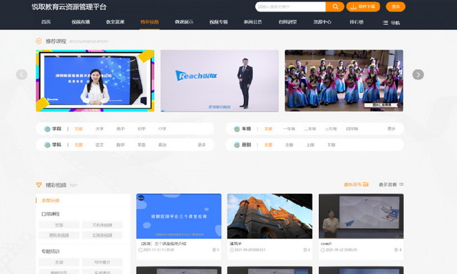This screenshot has width=457, height=274.
Task: Open the 视频直播 navigation tab
Action: [x=81, y=22]
